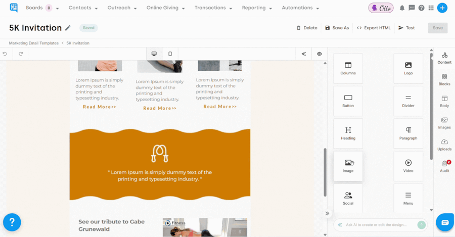The height and width of the screenshot is (237, 455).
Task: Select the Social content block
Action: pos(348,199)
